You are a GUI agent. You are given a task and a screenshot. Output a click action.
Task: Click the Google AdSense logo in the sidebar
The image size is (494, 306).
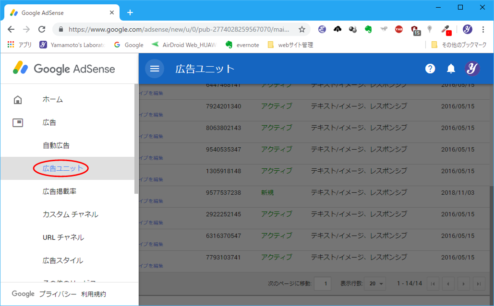pos(64,69)
